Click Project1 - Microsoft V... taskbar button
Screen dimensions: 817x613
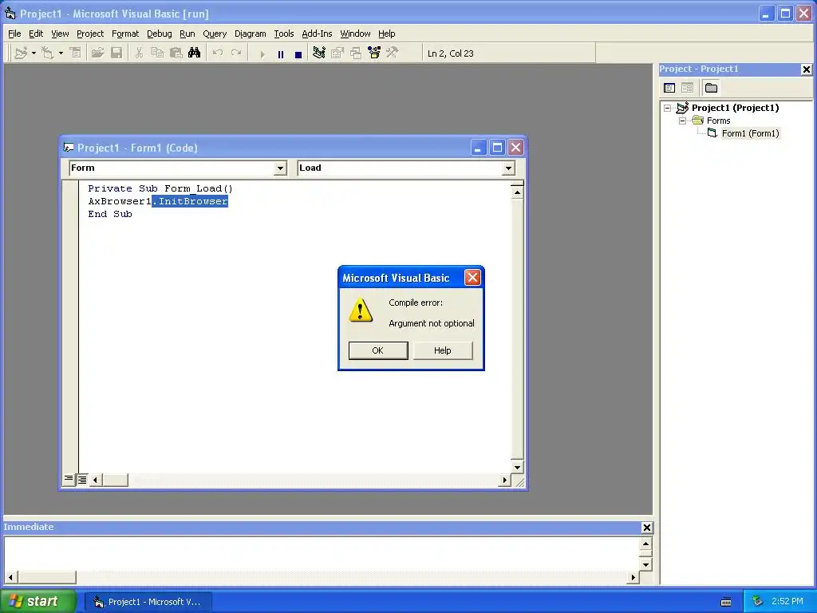(x=148, y=602)
